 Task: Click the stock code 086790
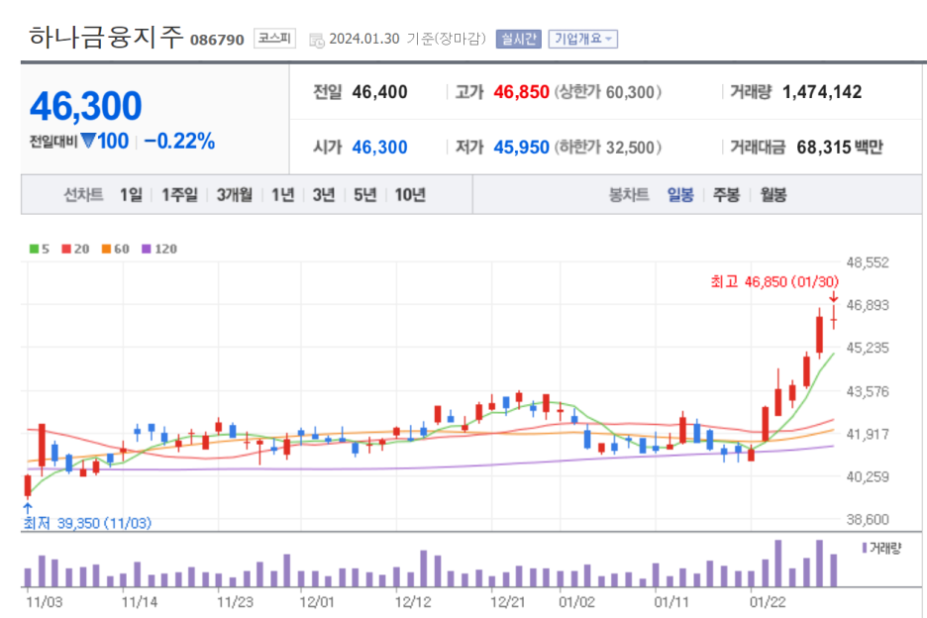point(217,40)
